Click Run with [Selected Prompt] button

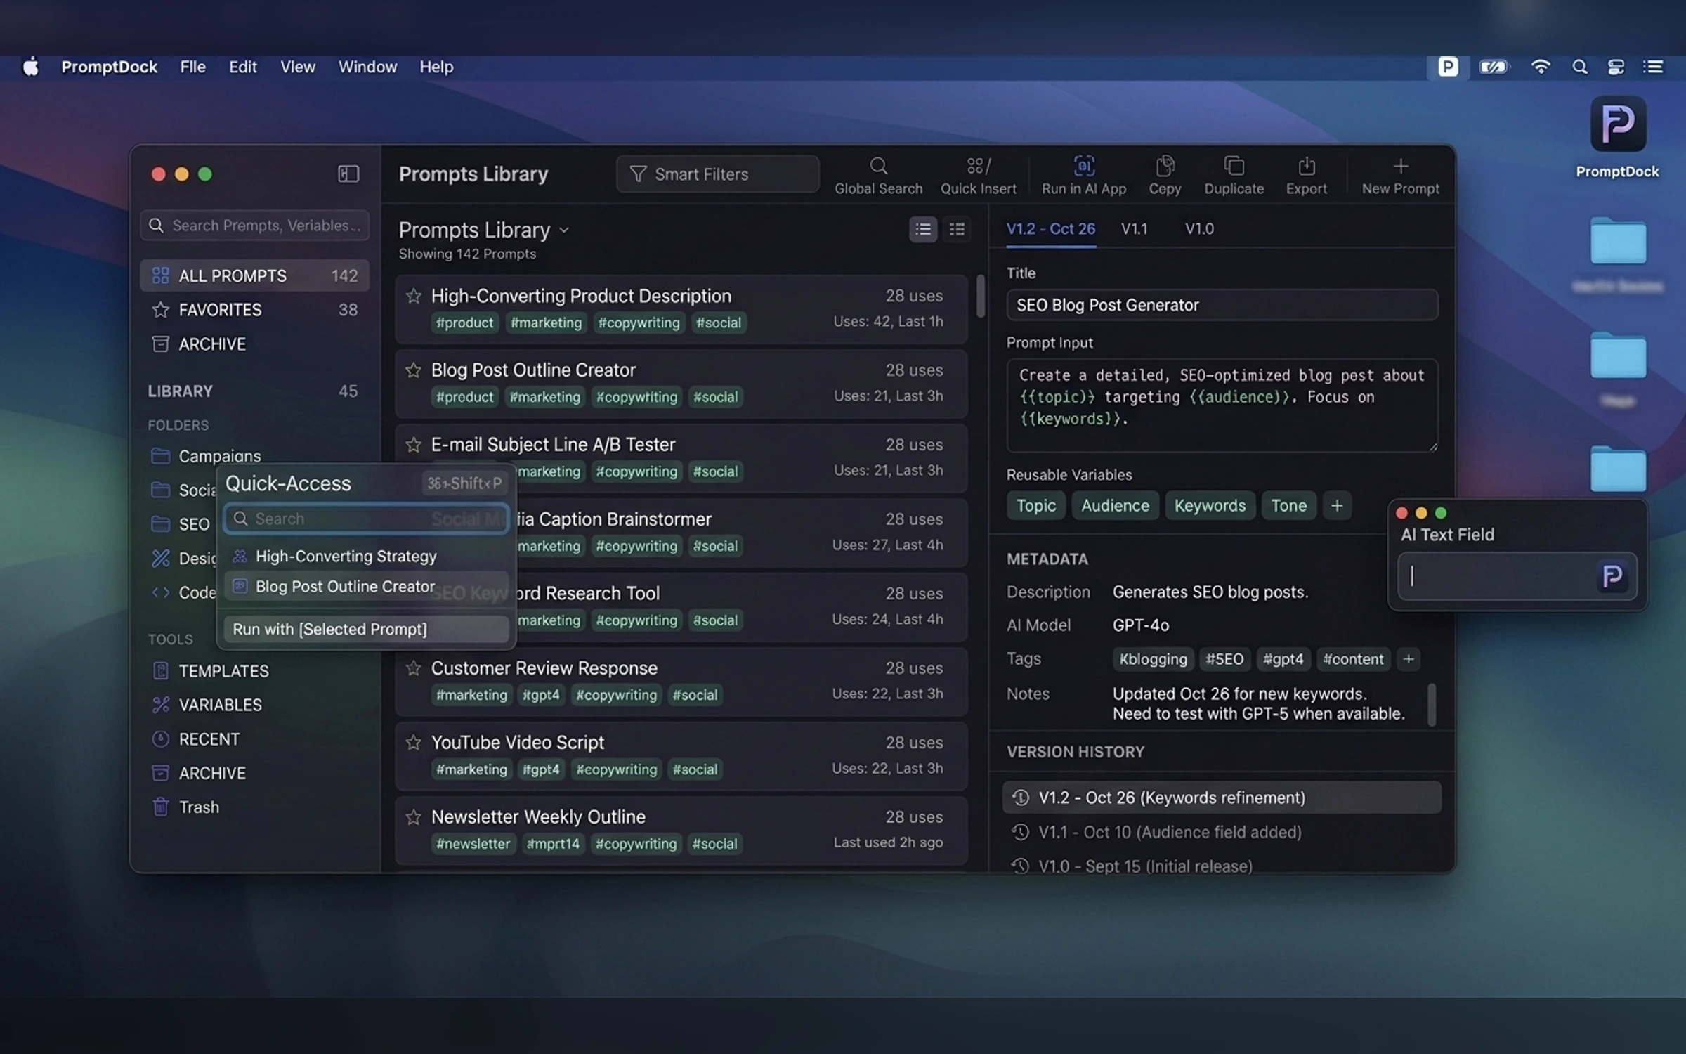(x=366, y=629)
